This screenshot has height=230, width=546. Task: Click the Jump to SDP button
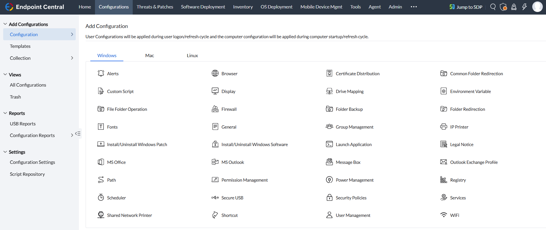[466, 7]
